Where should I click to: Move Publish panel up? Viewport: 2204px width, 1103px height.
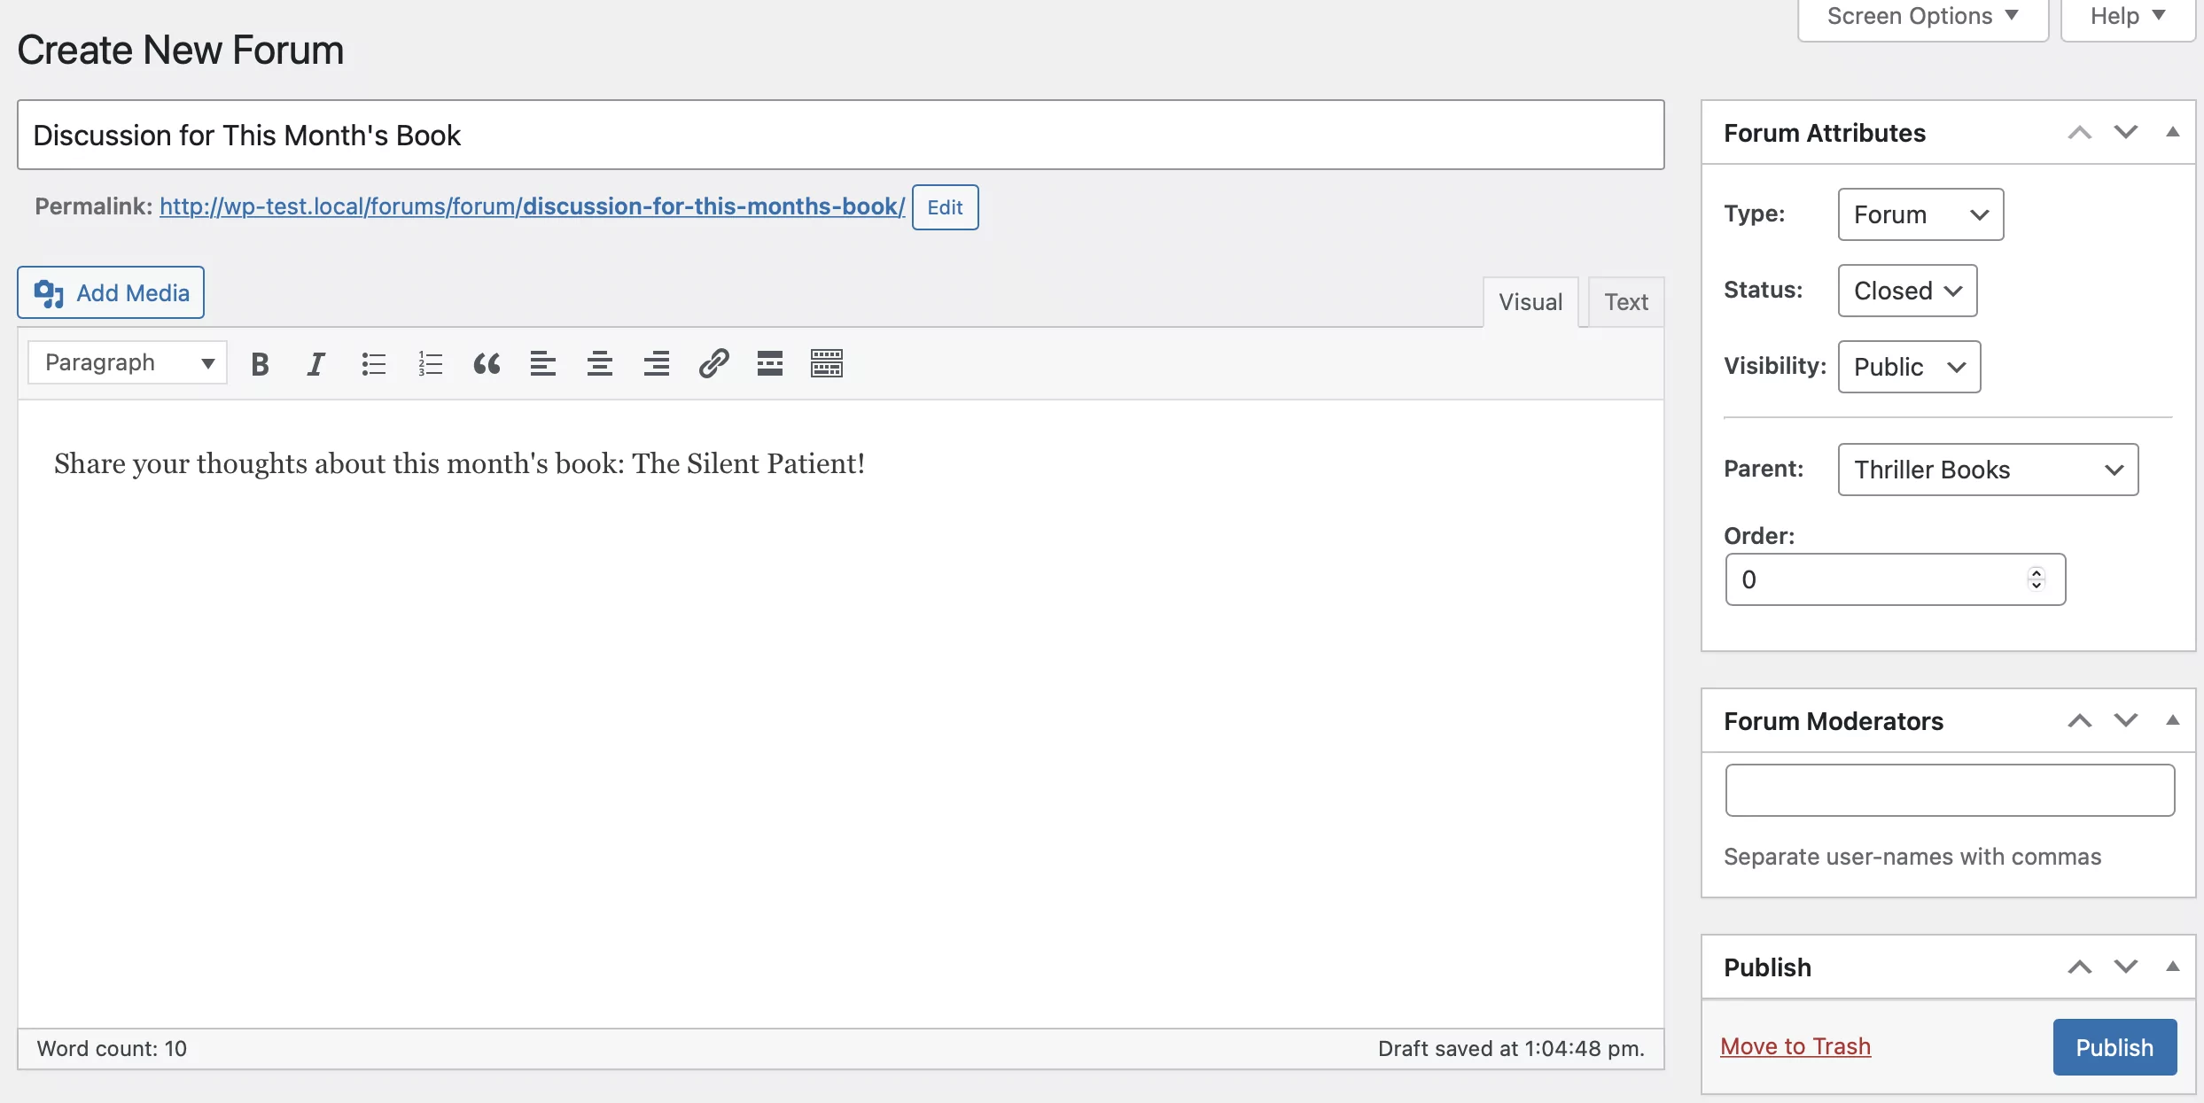coord(2079,967)
